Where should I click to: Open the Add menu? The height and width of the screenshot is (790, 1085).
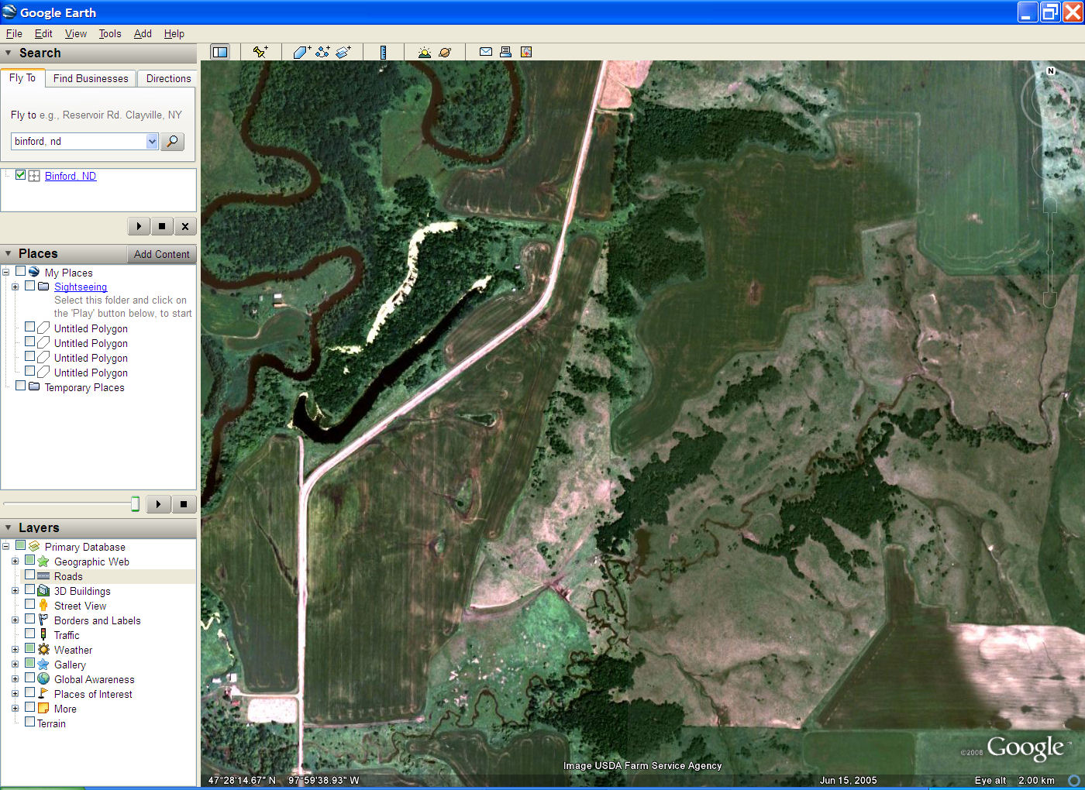pos(143,33)
